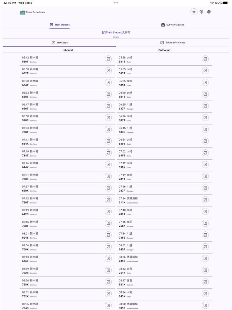This screenshot has width=232, height=310.
Task: Click the battery indicator in the status bar
Action: point(226,3)
